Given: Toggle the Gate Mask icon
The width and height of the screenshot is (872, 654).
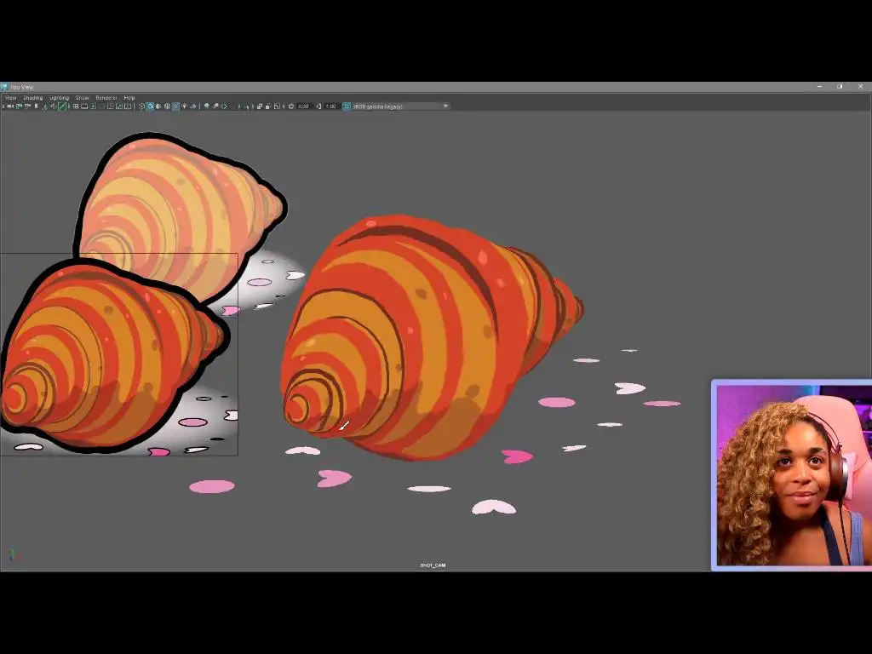Looking at the screenshot, I should pyautogui.click(x=102, y=106).
